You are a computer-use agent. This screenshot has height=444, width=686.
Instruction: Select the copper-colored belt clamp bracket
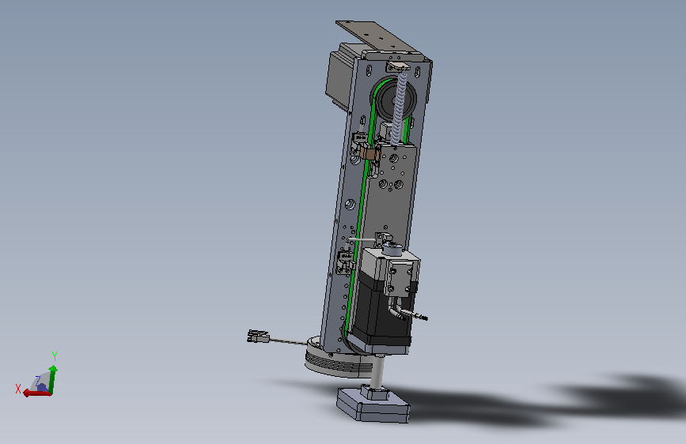pyautogui.click(x=370, y=154)
